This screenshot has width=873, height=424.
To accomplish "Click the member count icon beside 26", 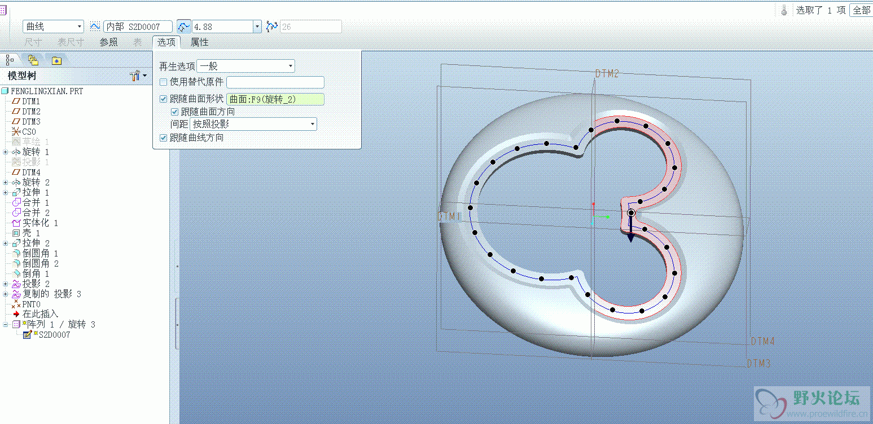I will click(x=272, y=26).
